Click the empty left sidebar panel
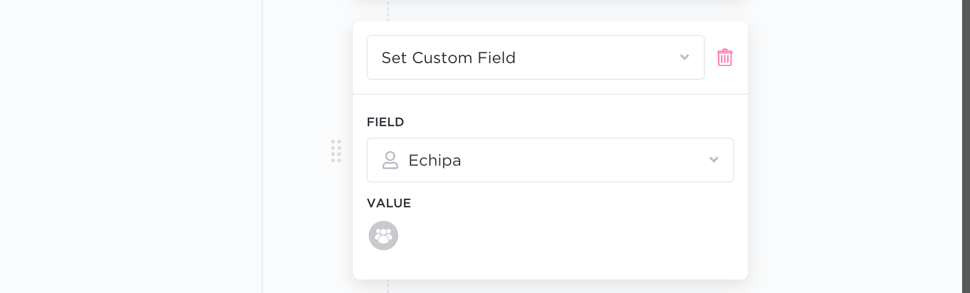970x293 pixels. tap(130, 146)
